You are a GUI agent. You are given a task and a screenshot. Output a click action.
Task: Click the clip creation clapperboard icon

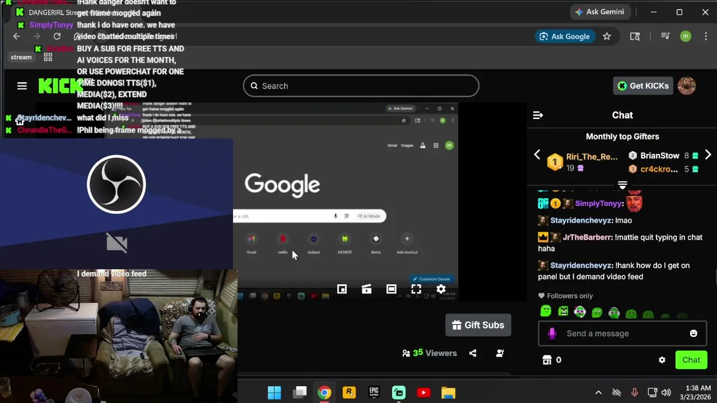coord(366,289)
